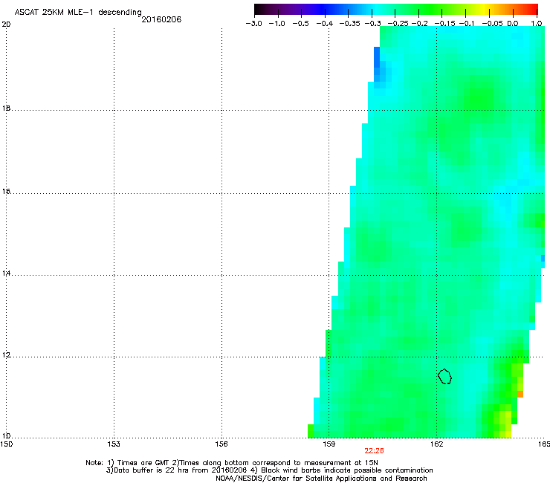
Task: Click the longitude axis label 156
Action: tap(221, 444)
